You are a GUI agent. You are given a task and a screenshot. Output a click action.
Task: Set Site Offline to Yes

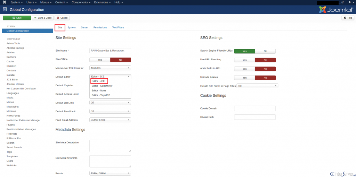(100, 60)
